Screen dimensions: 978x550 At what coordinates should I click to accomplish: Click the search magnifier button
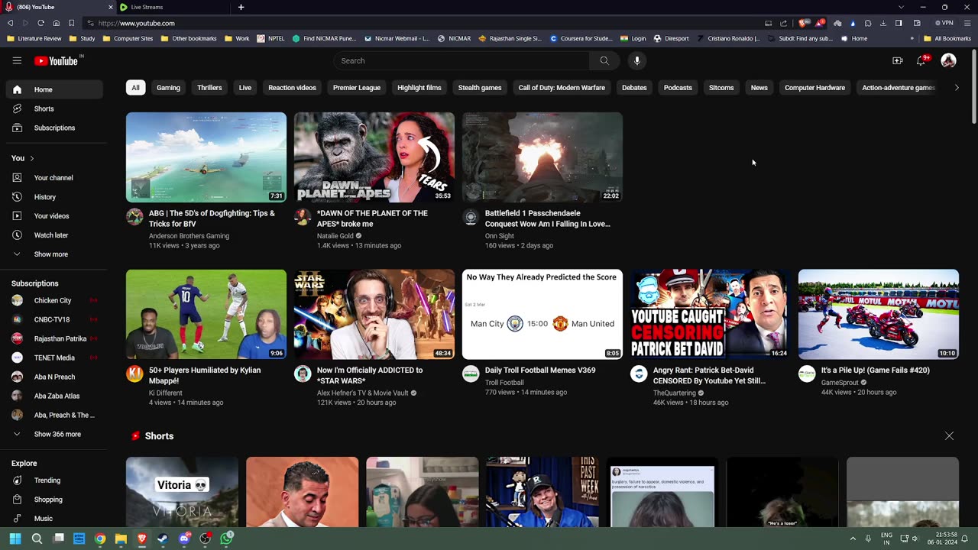[x=604, y=60]
